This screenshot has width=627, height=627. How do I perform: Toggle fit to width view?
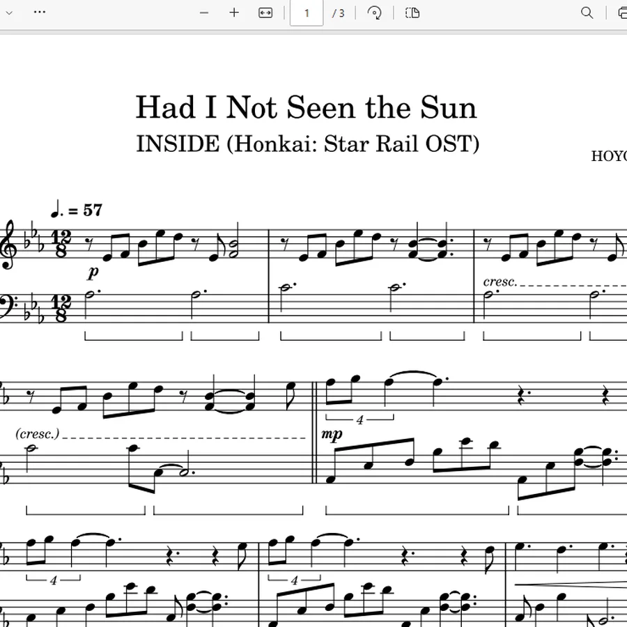265,13
